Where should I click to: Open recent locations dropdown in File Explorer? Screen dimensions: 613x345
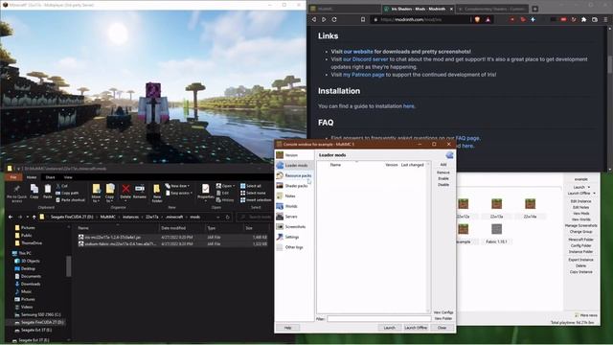click(x=28, y=217)
